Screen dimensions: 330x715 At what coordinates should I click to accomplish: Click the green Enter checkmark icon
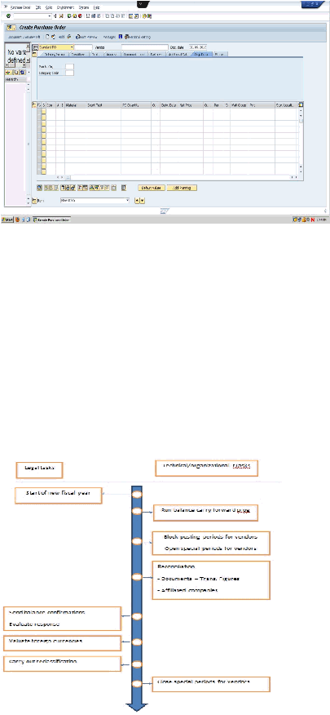click(8, 16)
